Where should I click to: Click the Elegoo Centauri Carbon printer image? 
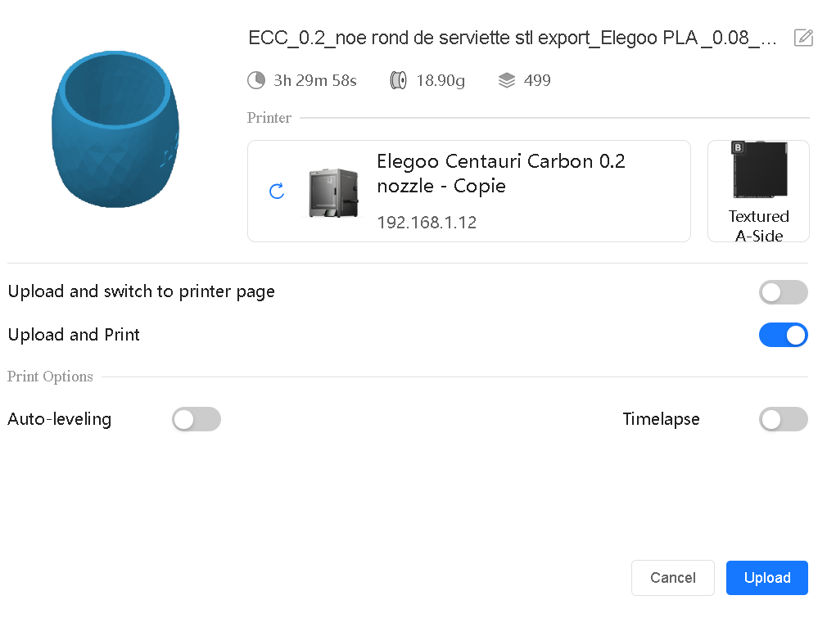tap(333, 192)
